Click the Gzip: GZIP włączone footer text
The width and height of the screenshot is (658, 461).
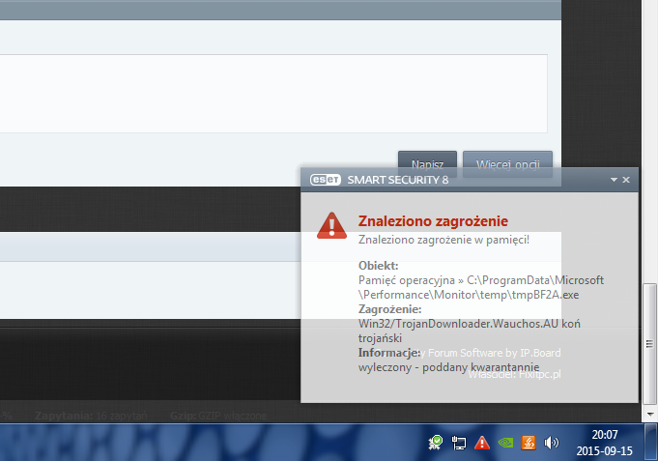(x=218, y=416)
